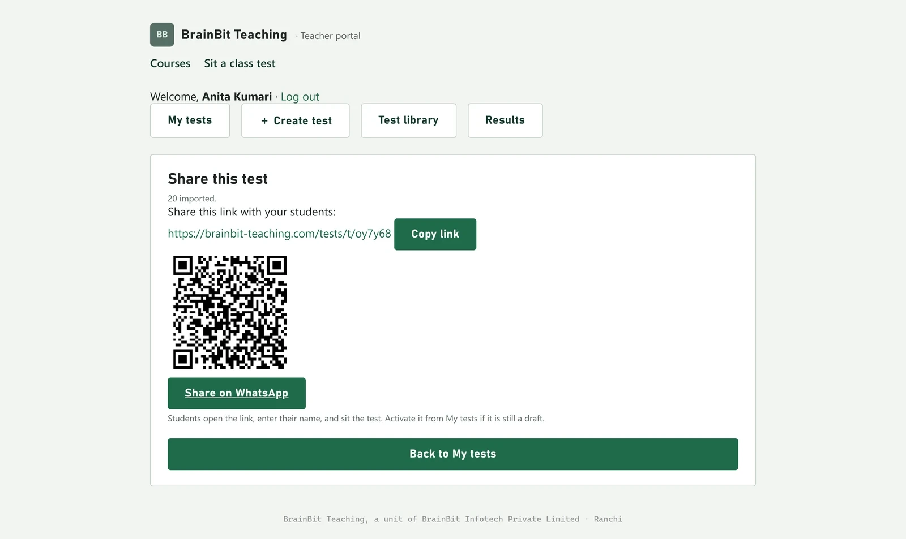Image resolution: width=906 pixels, height=539 pixels.
Task: Click the BB logo icon
Action: coord(162,35)
